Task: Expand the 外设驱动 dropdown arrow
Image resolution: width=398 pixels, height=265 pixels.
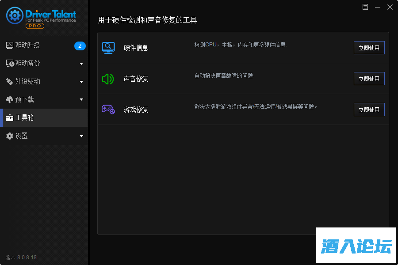Action: tap(81, 82)
